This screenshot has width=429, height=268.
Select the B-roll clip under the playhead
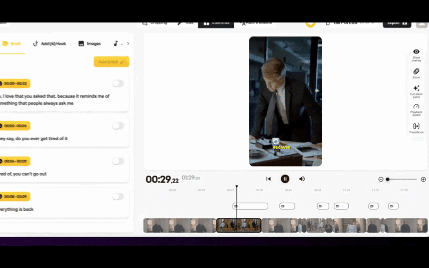pyautogui.click(x=250, y=206)
